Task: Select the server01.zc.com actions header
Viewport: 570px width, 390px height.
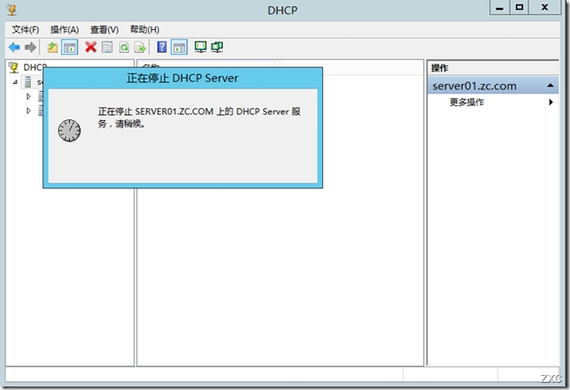Action: [493, 86]
